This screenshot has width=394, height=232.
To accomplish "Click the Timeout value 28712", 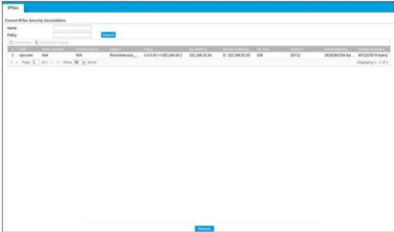I will point(295,55).
